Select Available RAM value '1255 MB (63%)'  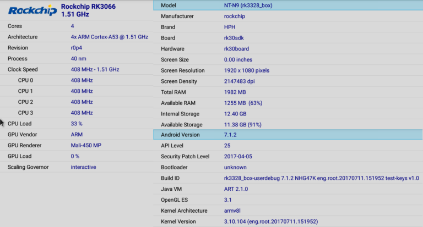tap(243, 103)
